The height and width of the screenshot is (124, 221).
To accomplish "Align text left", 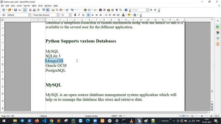I will tap(88, 15).
